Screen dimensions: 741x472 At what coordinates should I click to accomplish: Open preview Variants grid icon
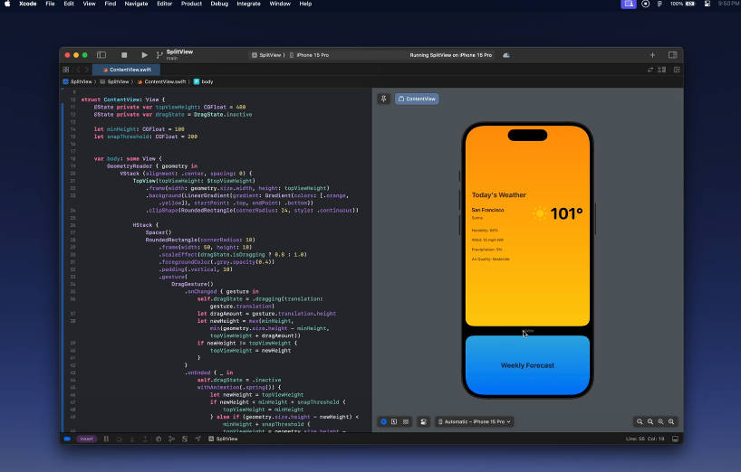click(x=406, y=422)
